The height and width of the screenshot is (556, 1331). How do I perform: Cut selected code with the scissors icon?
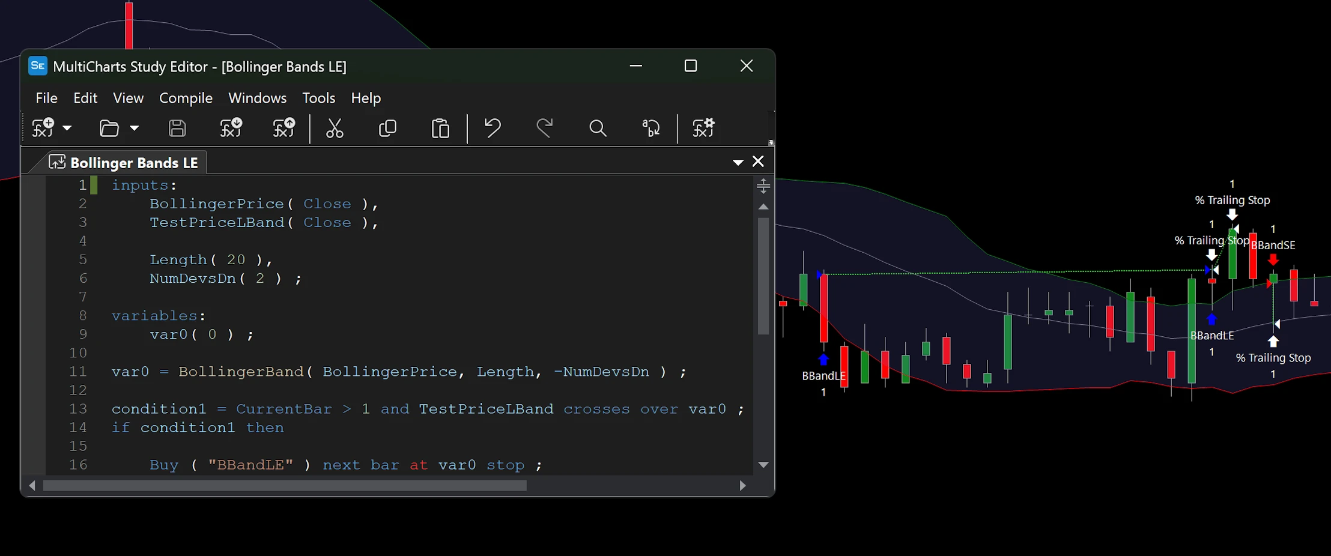point(335,128)
